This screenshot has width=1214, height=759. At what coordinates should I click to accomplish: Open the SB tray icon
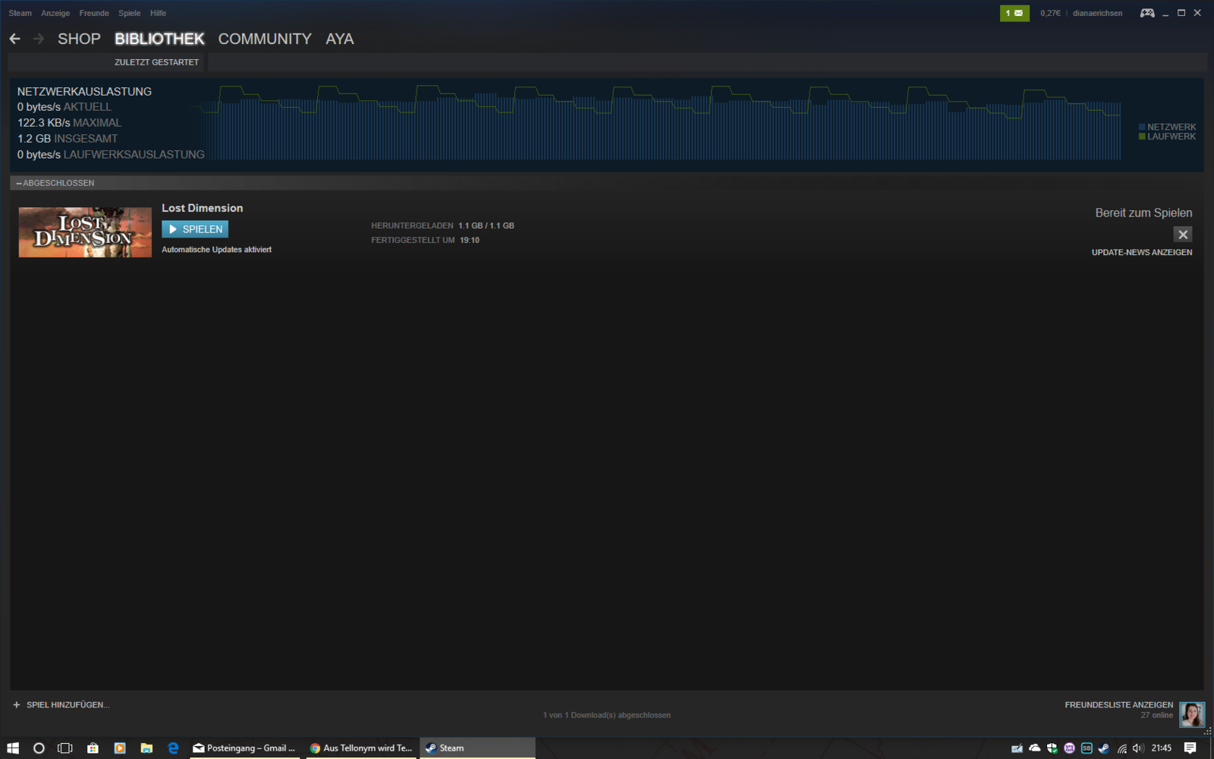[x=1087, y=748]
